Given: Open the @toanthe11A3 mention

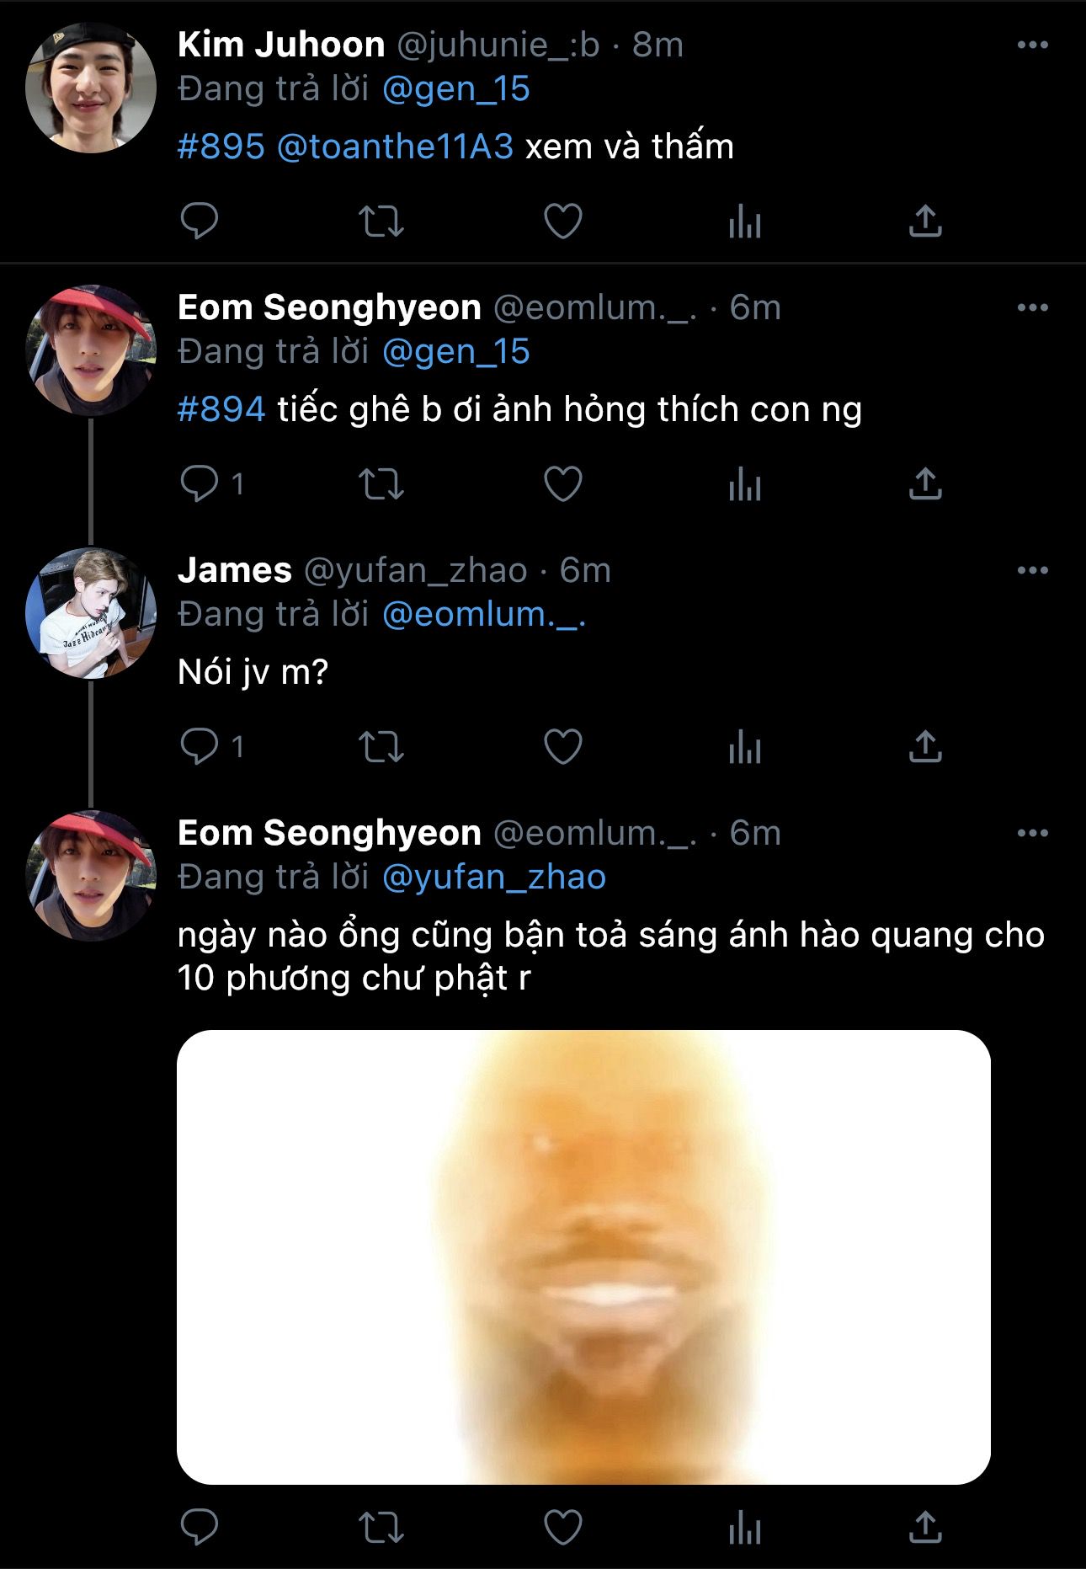Looking at the screenshot, I should coord(395,147).
